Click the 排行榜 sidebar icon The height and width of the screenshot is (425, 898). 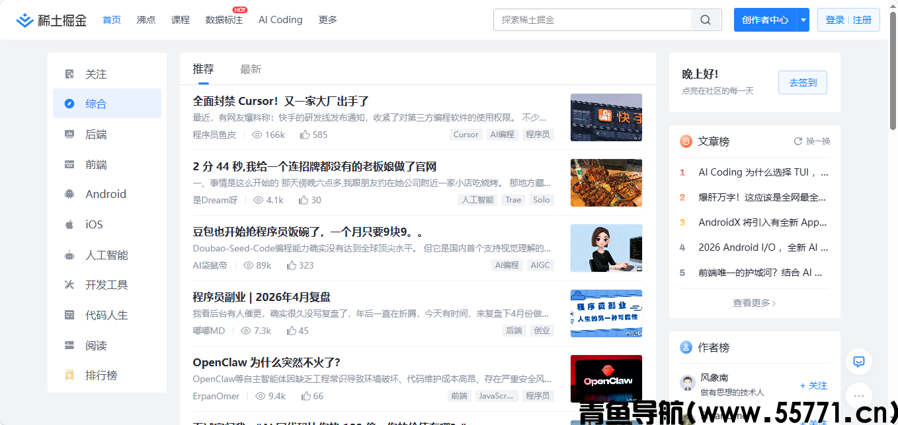coord(69,375)
